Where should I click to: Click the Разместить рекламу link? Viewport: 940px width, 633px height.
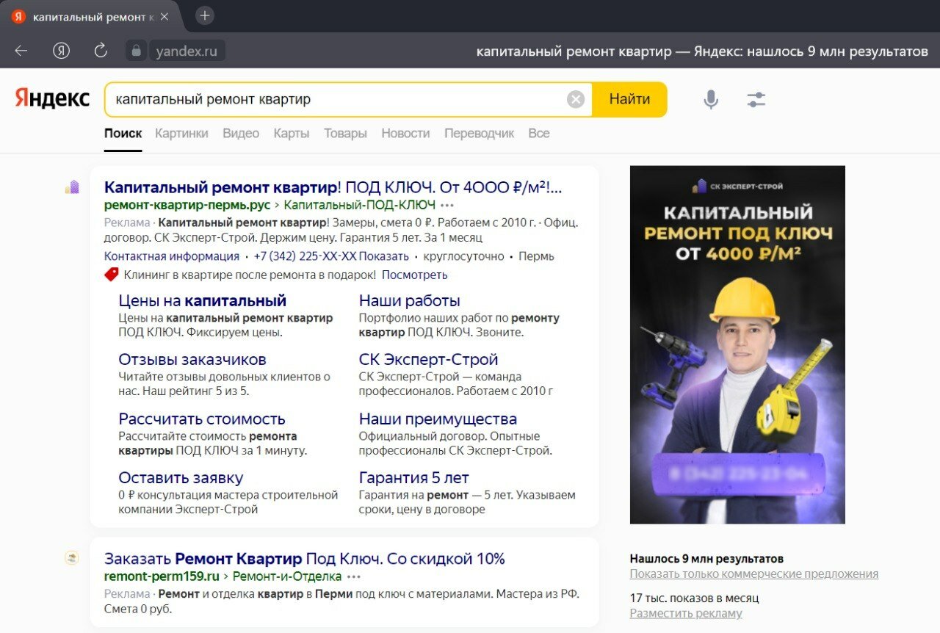(x=686, y=613)
